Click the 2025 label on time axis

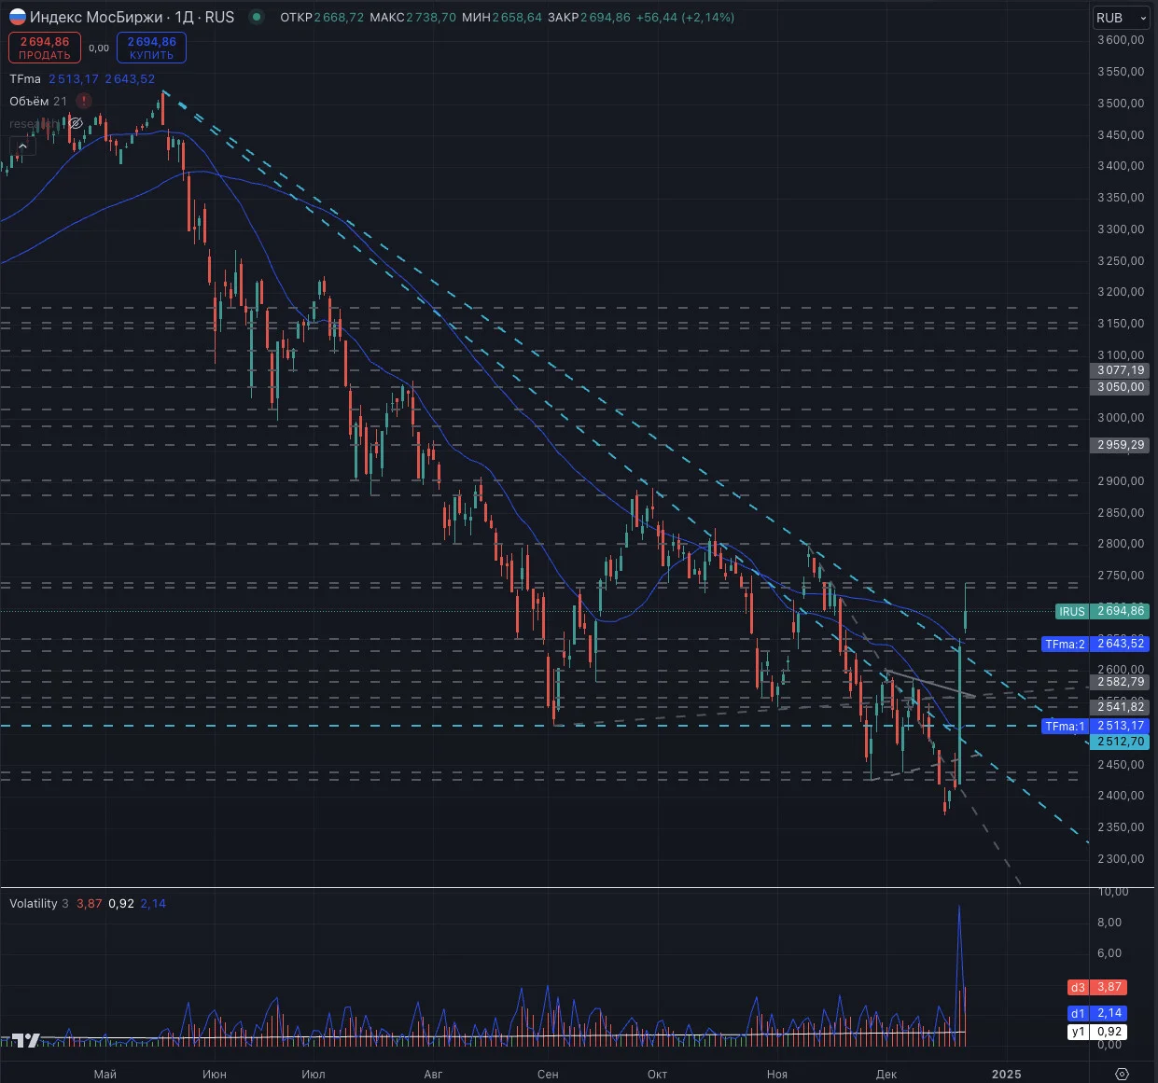[x=1006, y=1074]
